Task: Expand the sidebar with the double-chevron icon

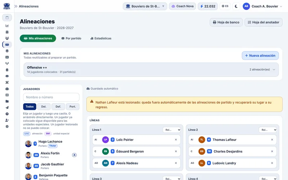Action: click(16, 6)
